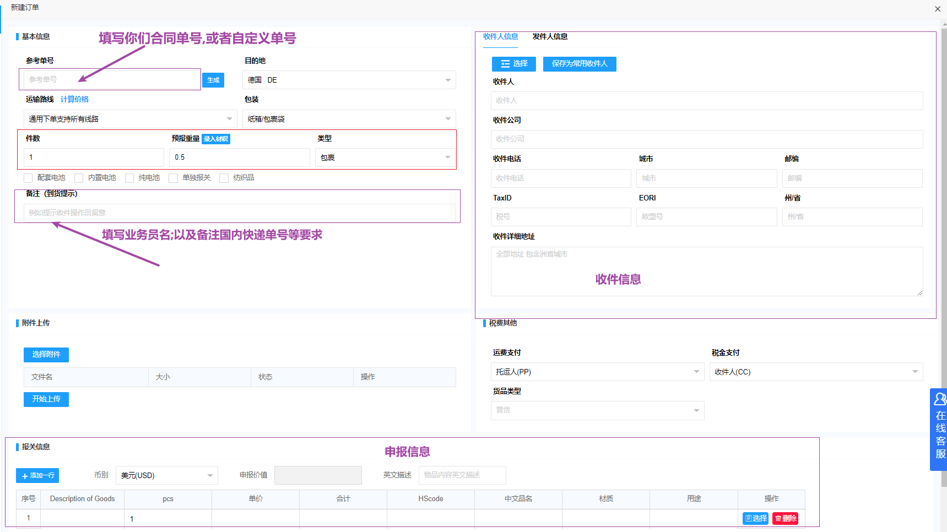This screenshot has width=947, height=532.
Task: Click 开始上传 to start upload
Action: pos(46,399)
